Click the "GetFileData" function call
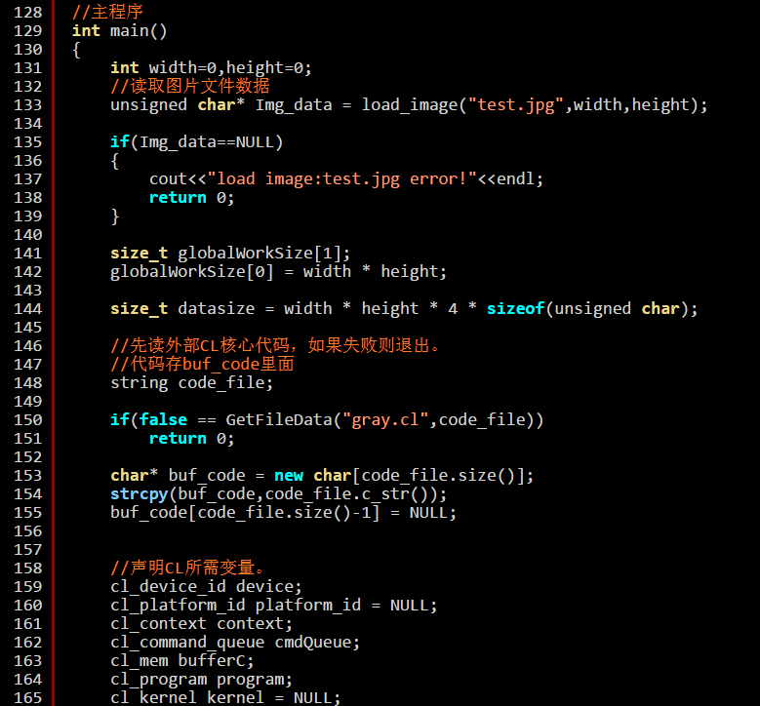The height and width of the screenshot is (706, 760). click(x=279, y=419)
